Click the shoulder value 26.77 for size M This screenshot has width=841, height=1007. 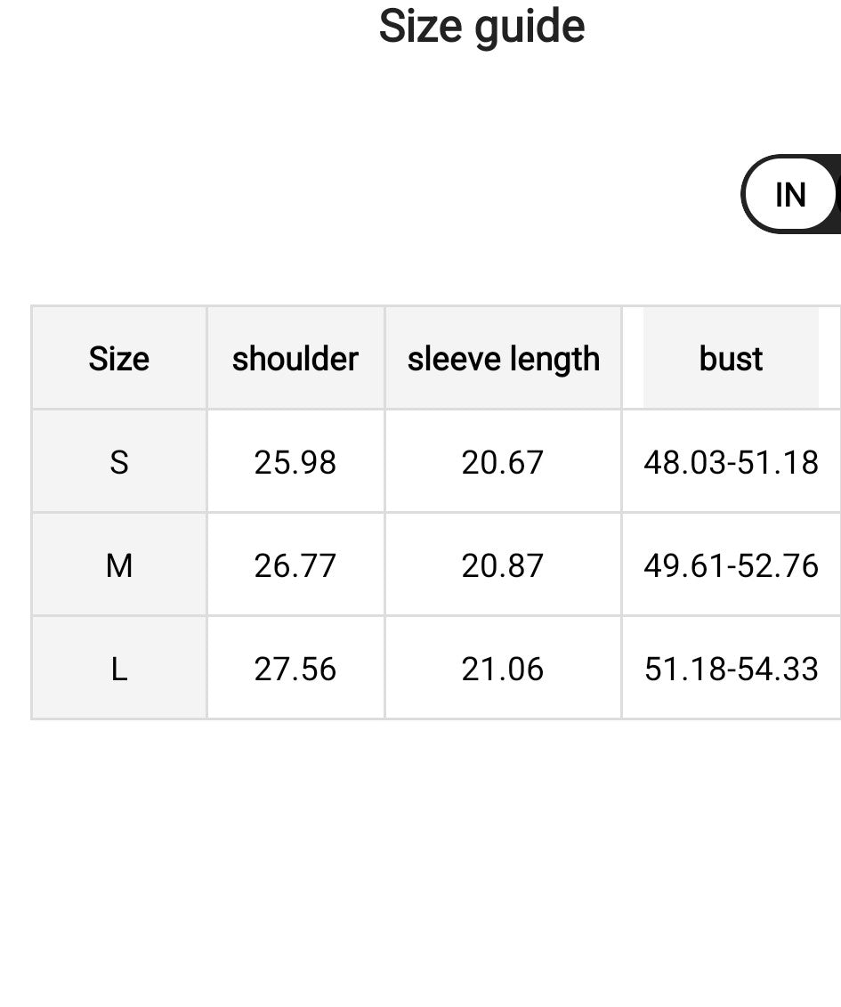[295, 564]
